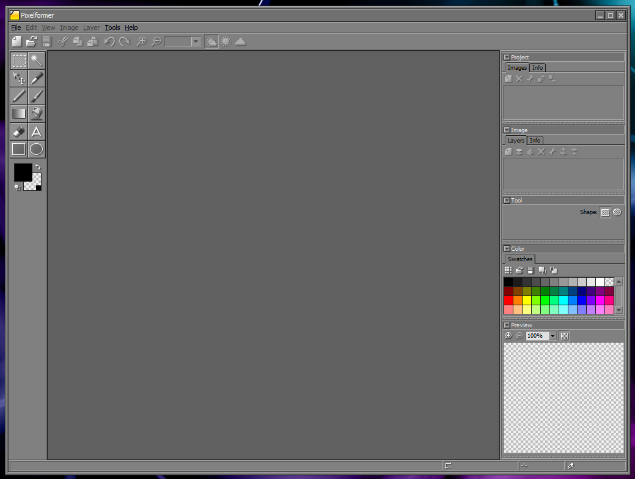
Task: Open the Preview 100% zoom dropdown
Action: point(552,336)
